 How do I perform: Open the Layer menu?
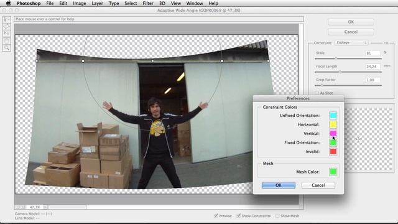pos(97,3)
